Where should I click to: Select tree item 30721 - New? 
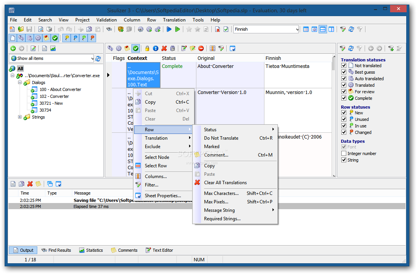(51, 103)
